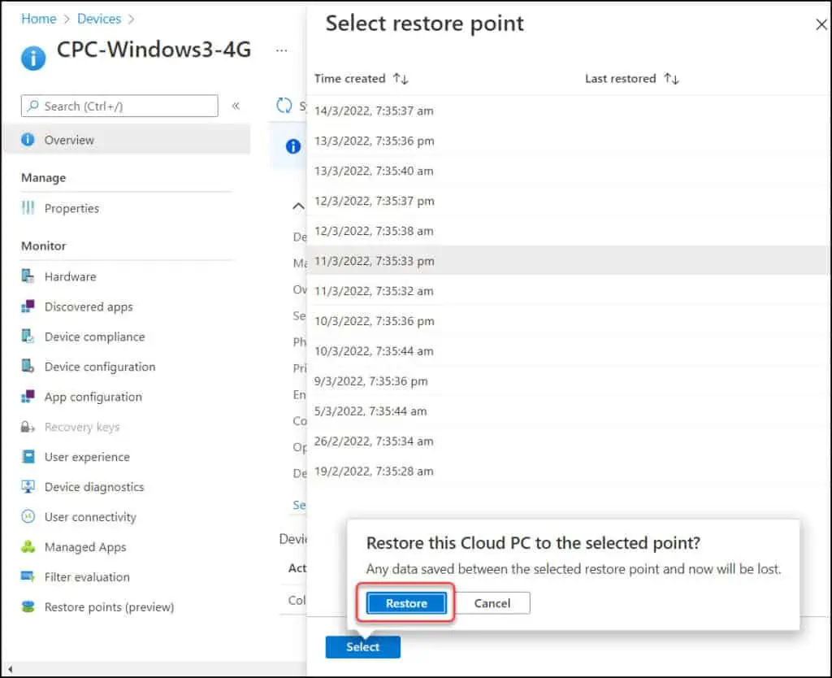832x678 pixels.
Task: Click the App configuration icon
Action: click(28, 397)
